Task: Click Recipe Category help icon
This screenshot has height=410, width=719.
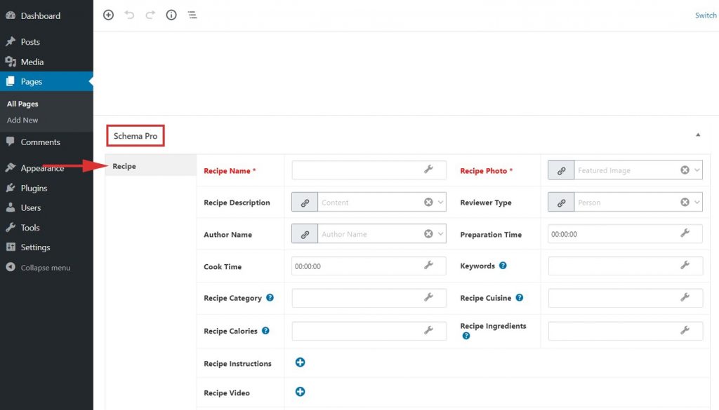Action: 270,298
